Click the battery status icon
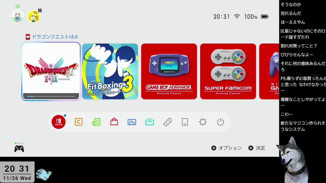 pyautogui.click(x=265, y=17)
